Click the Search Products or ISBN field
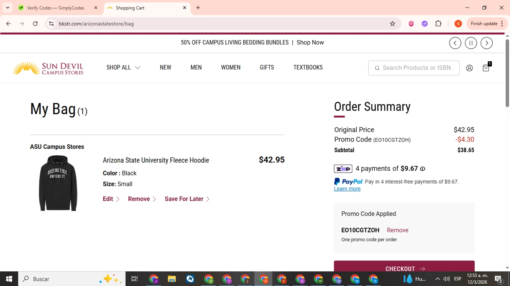 417,68
